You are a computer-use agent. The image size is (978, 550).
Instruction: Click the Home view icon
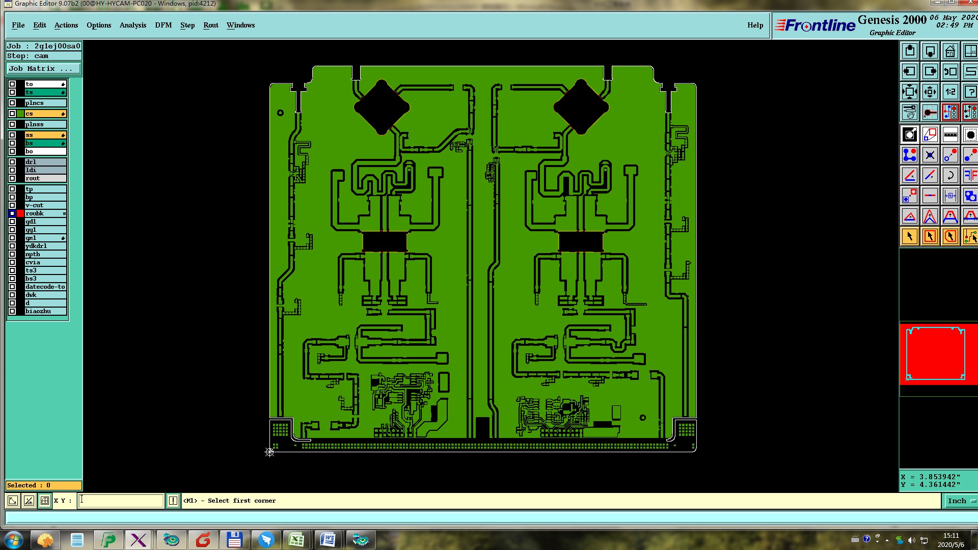coord(950,51)
